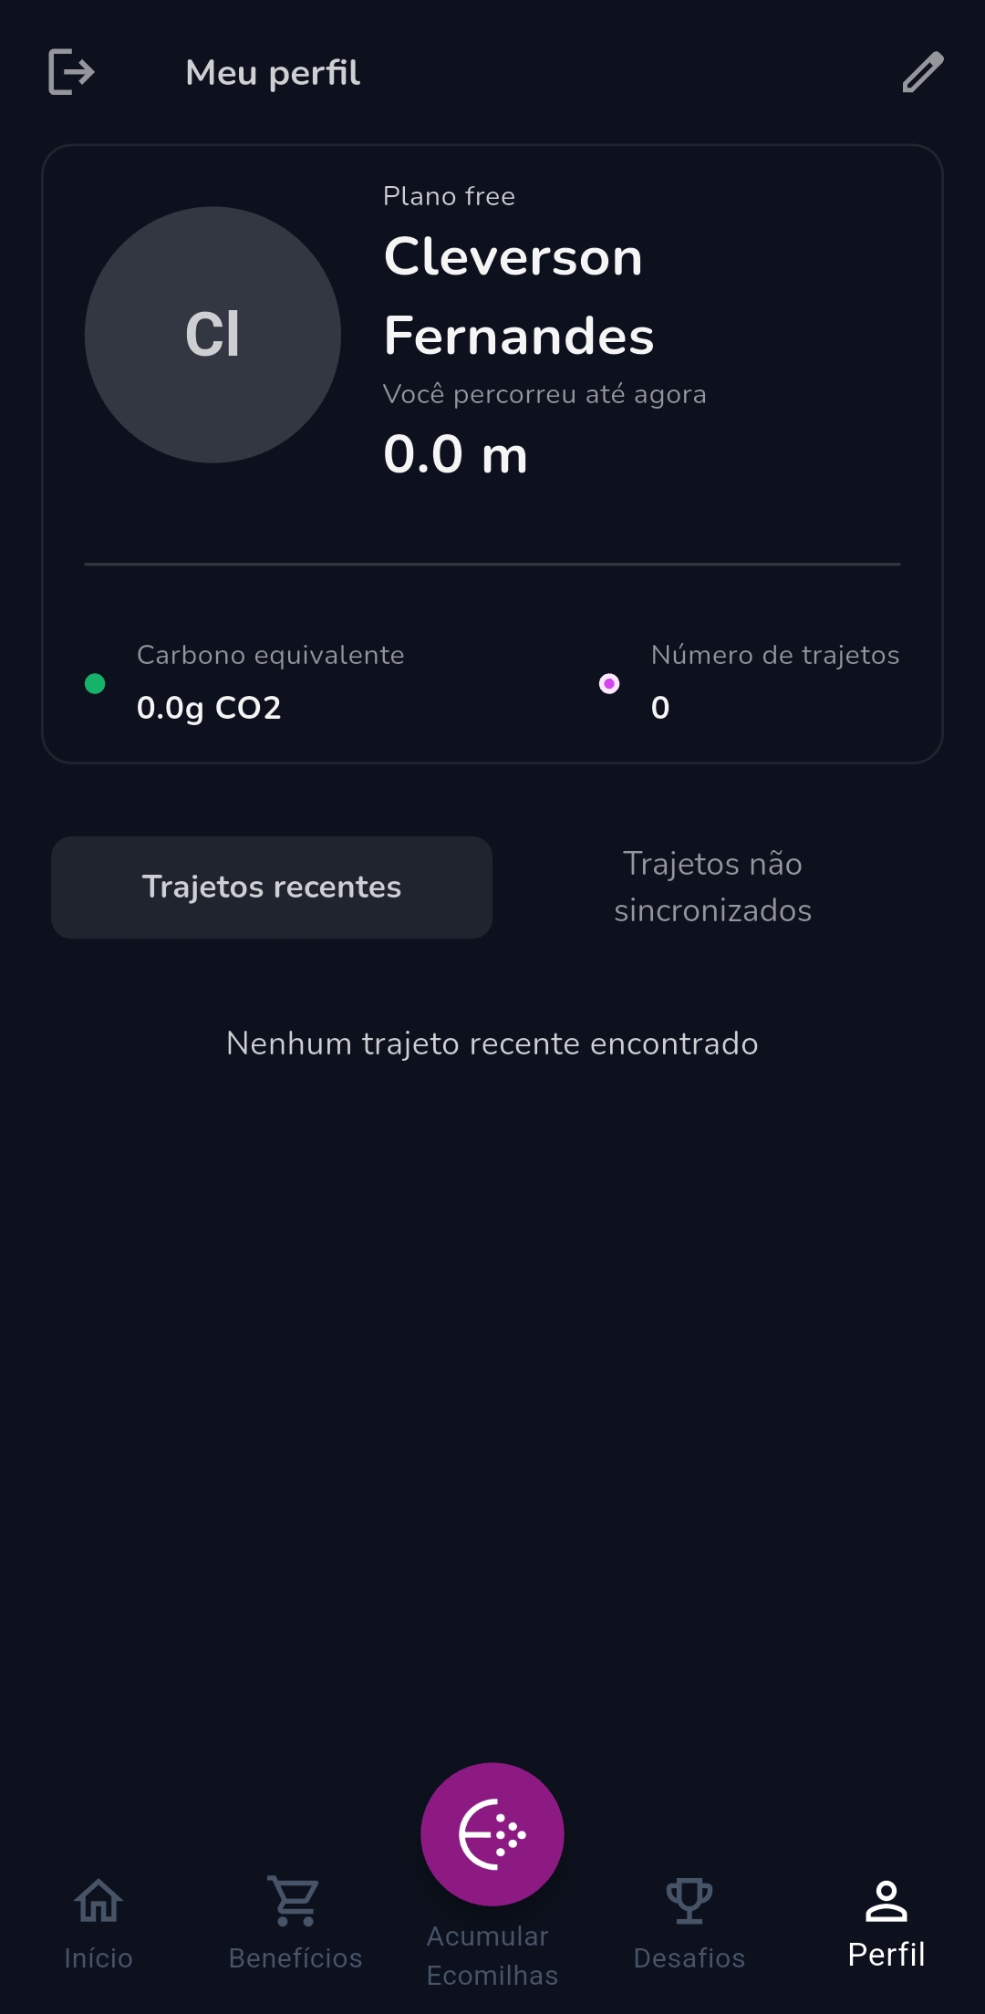Tap the pencil edit profile icon
The width and height of the screenshot is (985, 2014).
pyautogui.click(x=922, y=72)
